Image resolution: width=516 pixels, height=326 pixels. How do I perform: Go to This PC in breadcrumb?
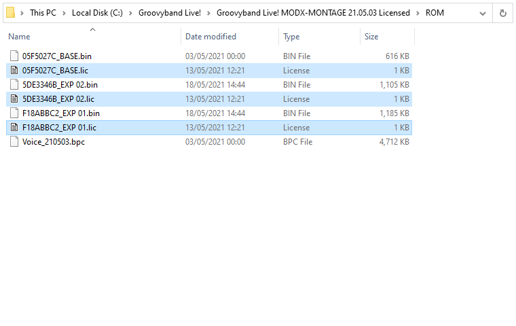point(43,13)
